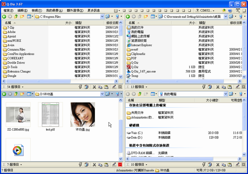Click the red square icon in bottom-left pane bar

[120, 165]
